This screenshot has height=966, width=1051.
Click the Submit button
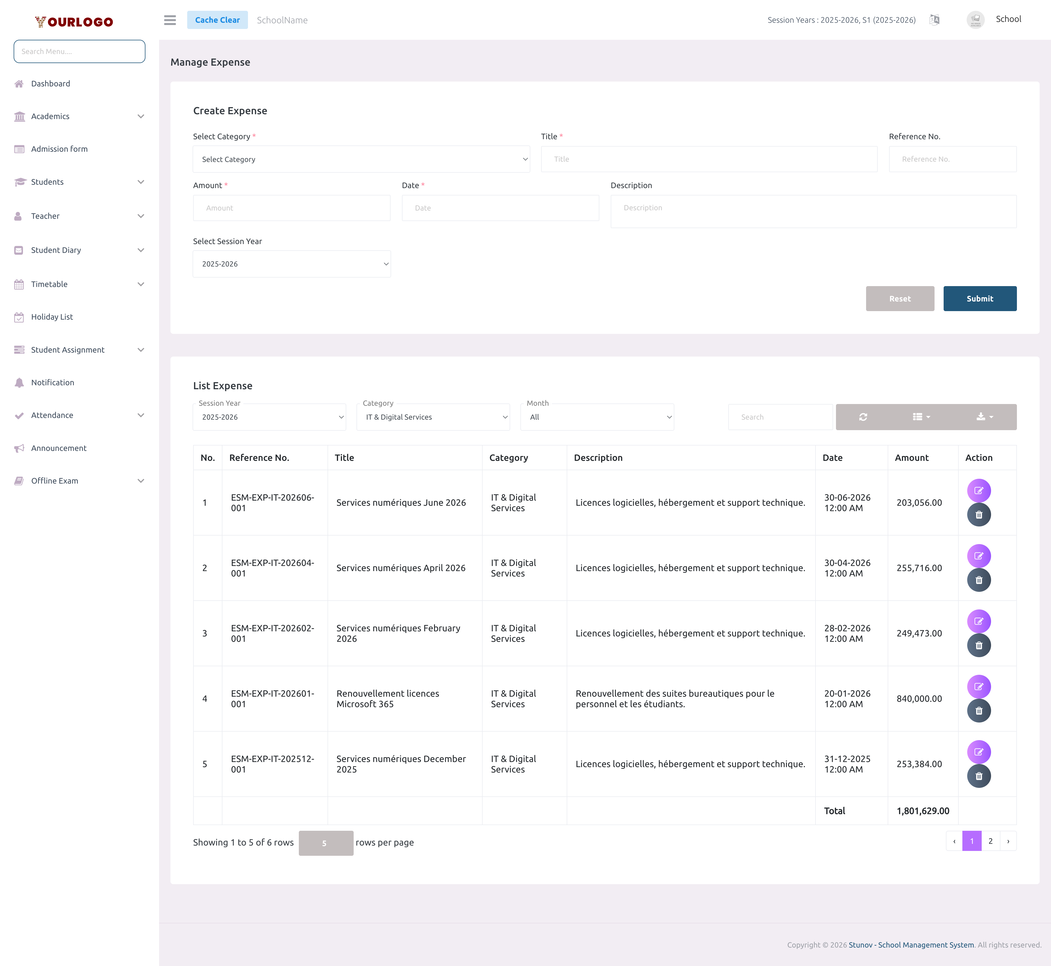(x=979, y=299)
